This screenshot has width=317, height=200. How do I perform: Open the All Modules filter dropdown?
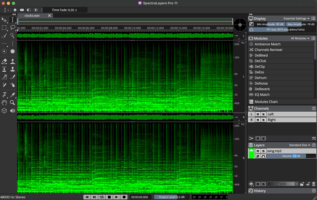[x=300, y=38]
